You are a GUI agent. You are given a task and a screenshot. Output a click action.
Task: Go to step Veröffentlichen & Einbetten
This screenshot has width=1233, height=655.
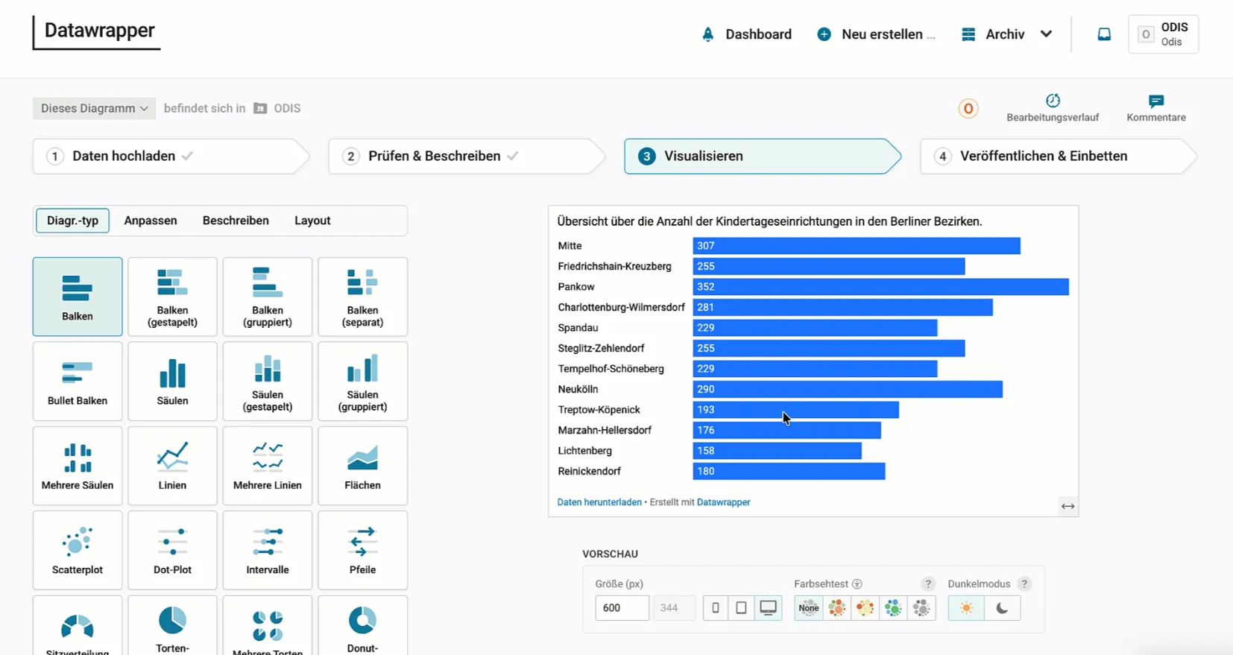[1059, 156]
